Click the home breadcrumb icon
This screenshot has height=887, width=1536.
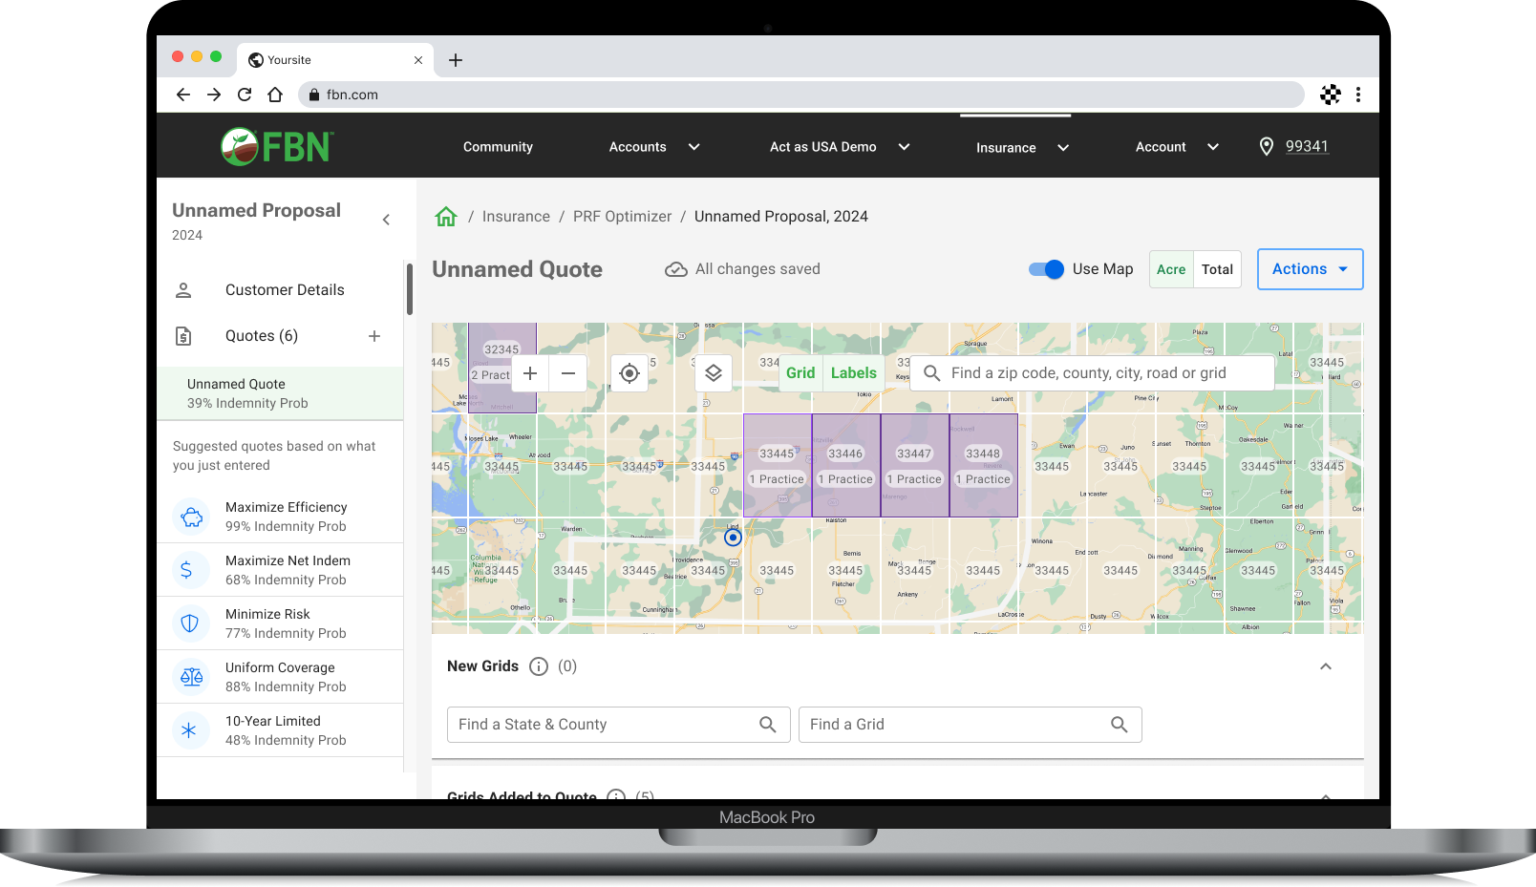tap(446, 217)
